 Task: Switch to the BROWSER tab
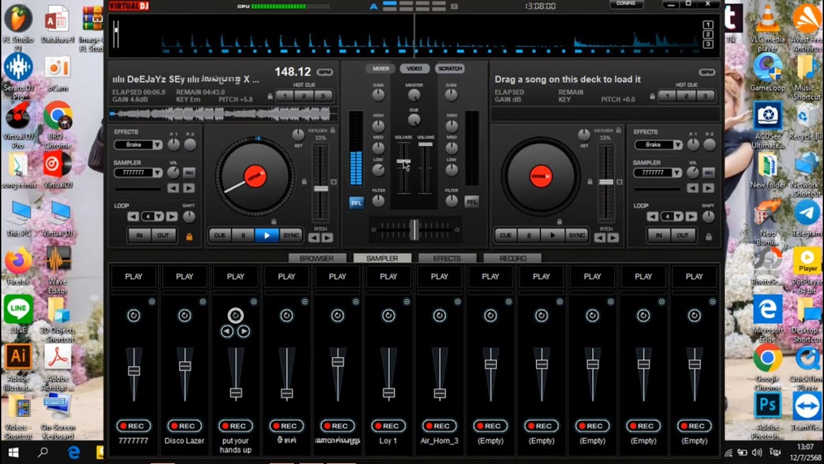(317, 258)
